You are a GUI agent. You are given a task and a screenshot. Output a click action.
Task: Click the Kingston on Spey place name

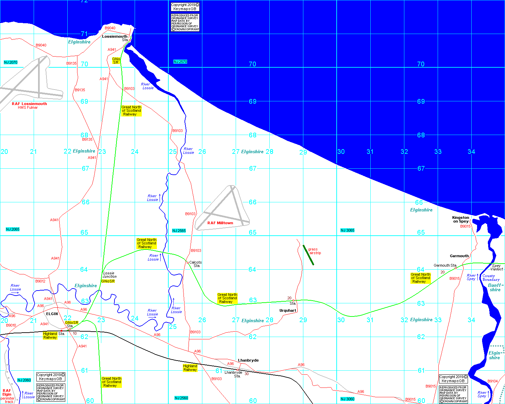[461, 220]
